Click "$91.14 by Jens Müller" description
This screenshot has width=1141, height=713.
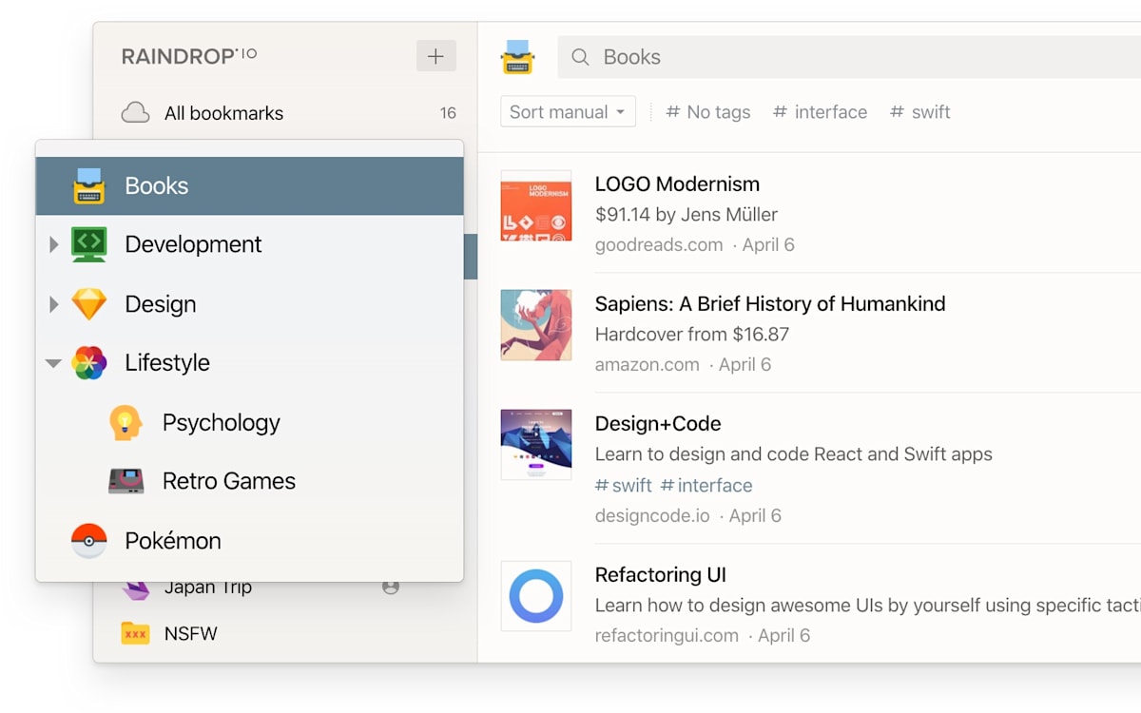(x=687, y=215)
